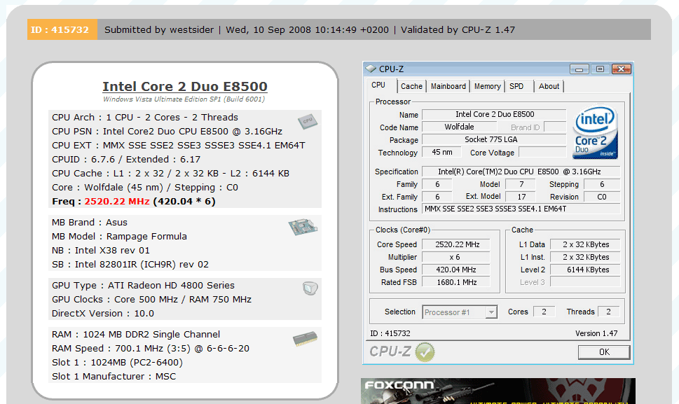Click the Windows Vista Ultimate Edition subtitle
This screenshot has height=404, width=679.
[x=184, y=99]
